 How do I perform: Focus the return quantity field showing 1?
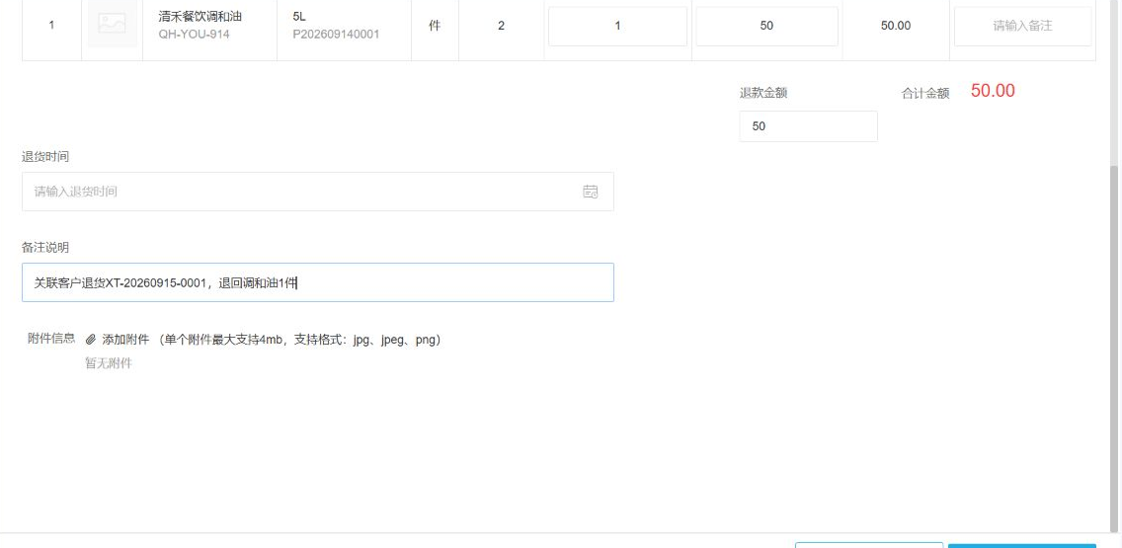click(617, 26)
